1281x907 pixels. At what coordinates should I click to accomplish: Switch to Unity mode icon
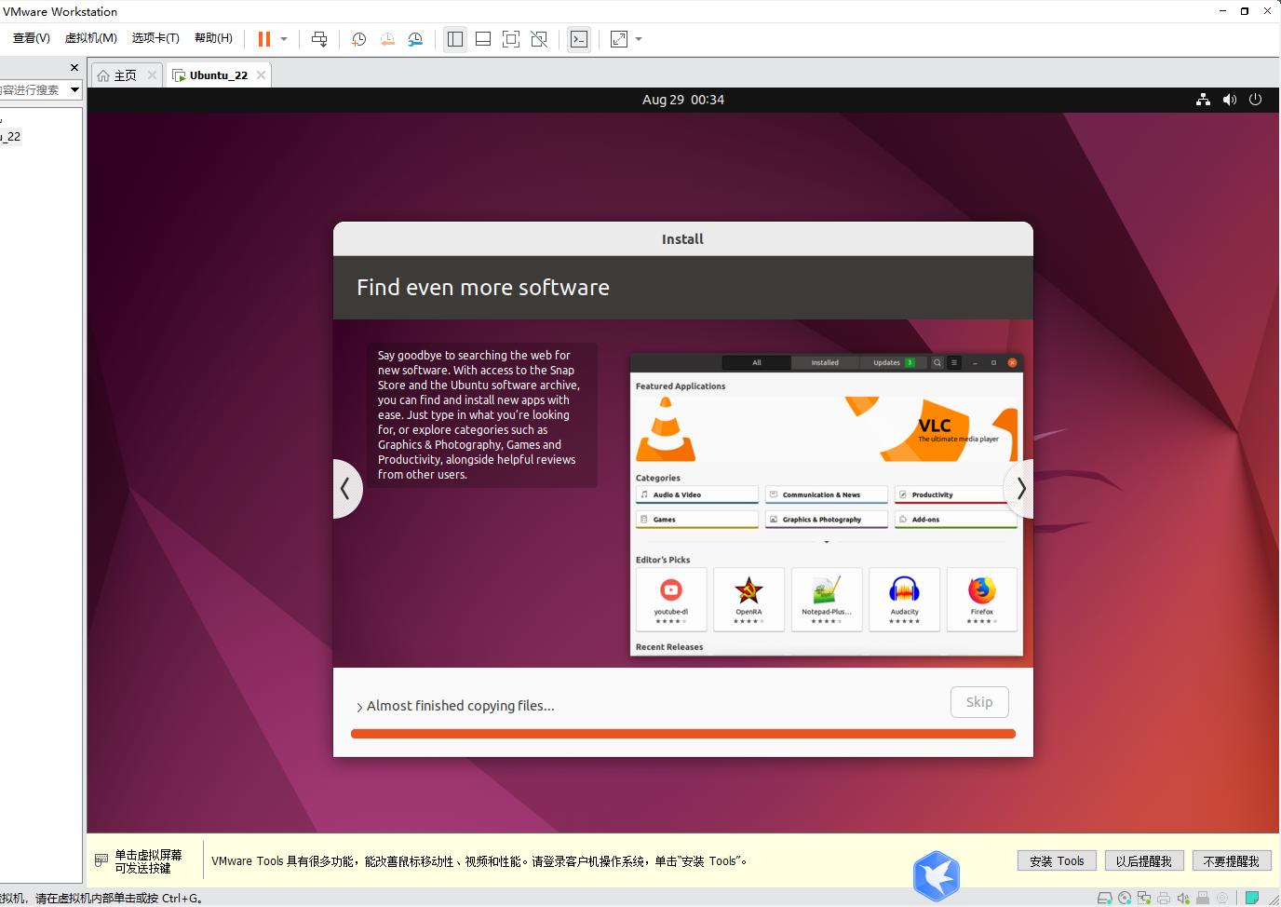pyautogui.click(x=539, y=39)
